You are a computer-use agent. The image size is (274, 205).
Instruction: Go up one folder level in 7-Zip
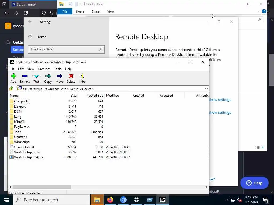(11, 89)
